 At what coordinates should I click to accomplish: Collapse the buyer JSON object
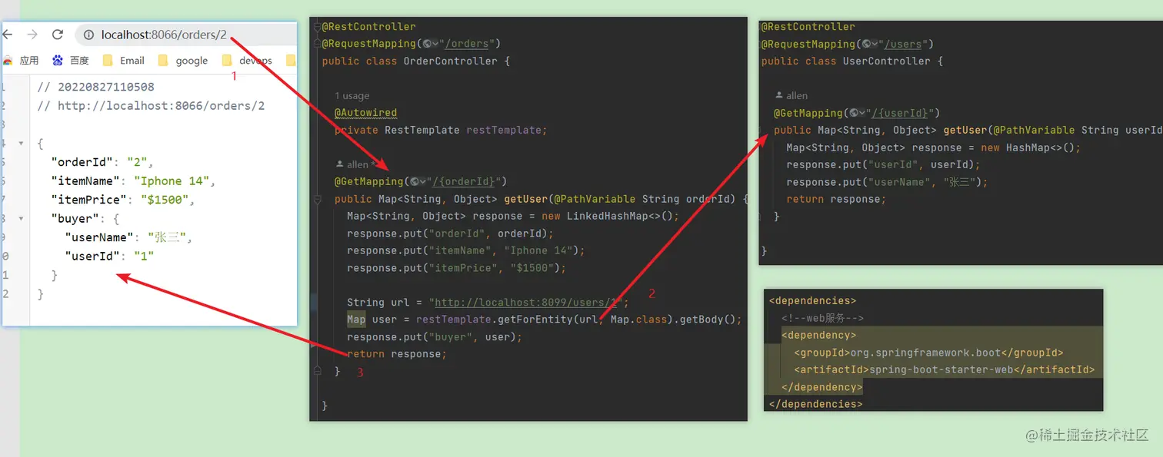coord(21,218)
